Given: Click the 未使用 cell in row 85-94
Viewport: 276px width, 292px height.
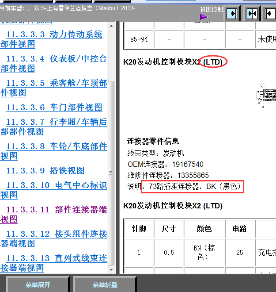Looking at the screenshot, I should [x=267, y=39].
